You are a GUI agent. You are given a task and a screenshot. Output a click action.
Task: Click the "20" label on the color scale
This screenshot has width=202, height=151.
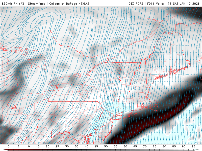point(47,146)
